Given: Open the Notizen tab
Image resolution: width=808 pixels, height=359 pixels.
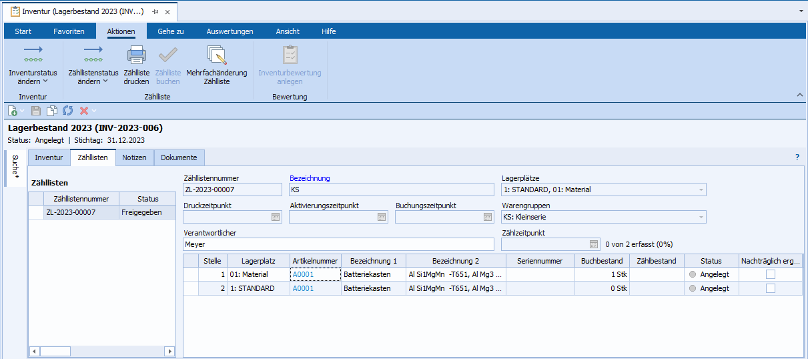Looking at the screenshot, I should [x=134, y=157].
